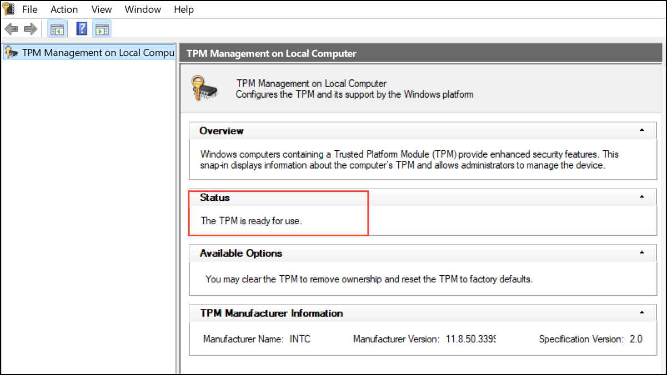Image resolution: width=667 pixels, height=375 pixels.
Task: Open the View menu
Action: tap(102, 9)
